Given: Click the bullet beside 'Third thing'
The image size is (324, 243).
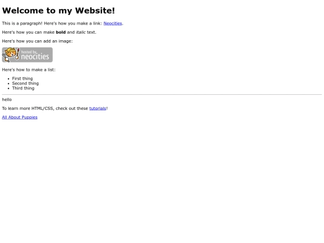Looking at the screenshot, I should [8, 88].
